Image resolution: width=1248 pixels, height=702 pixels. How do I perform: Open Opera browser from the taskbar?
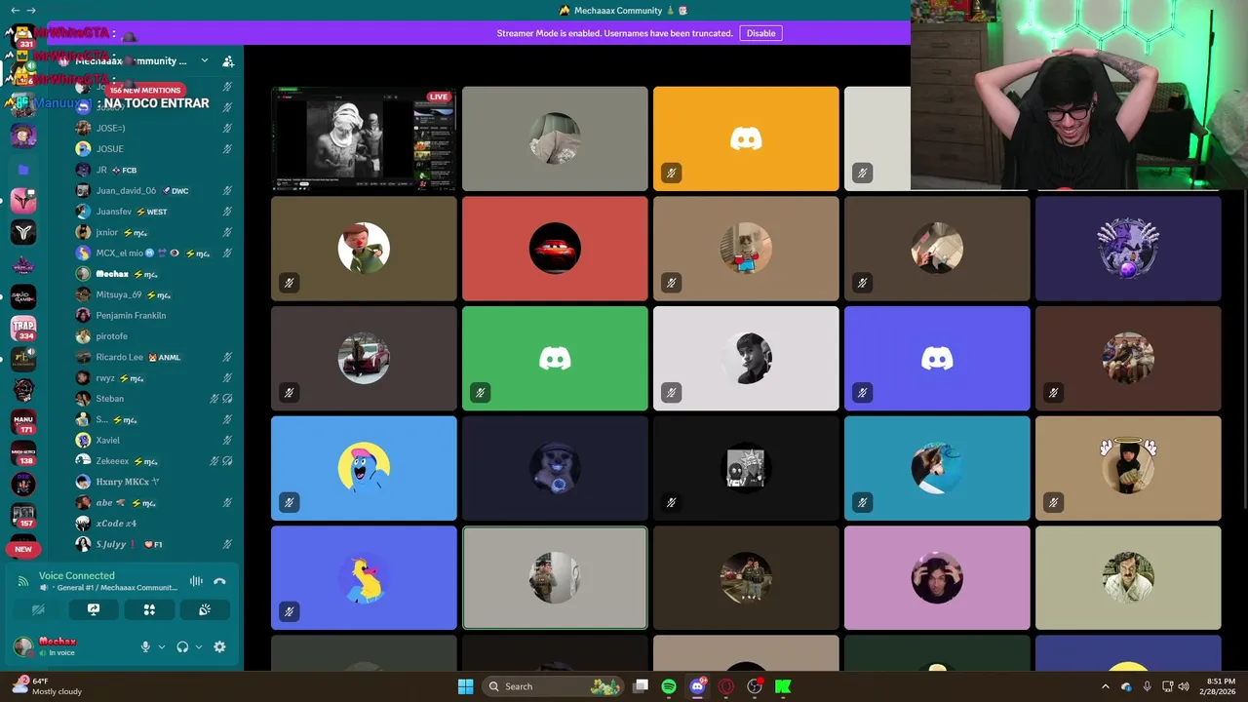pyautogui.click(x=725, y=686)
